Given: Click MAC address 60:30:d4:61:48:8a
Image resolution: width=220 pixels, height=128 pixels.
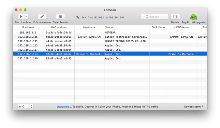Looking at the screenshot, I should click(59, 54).
